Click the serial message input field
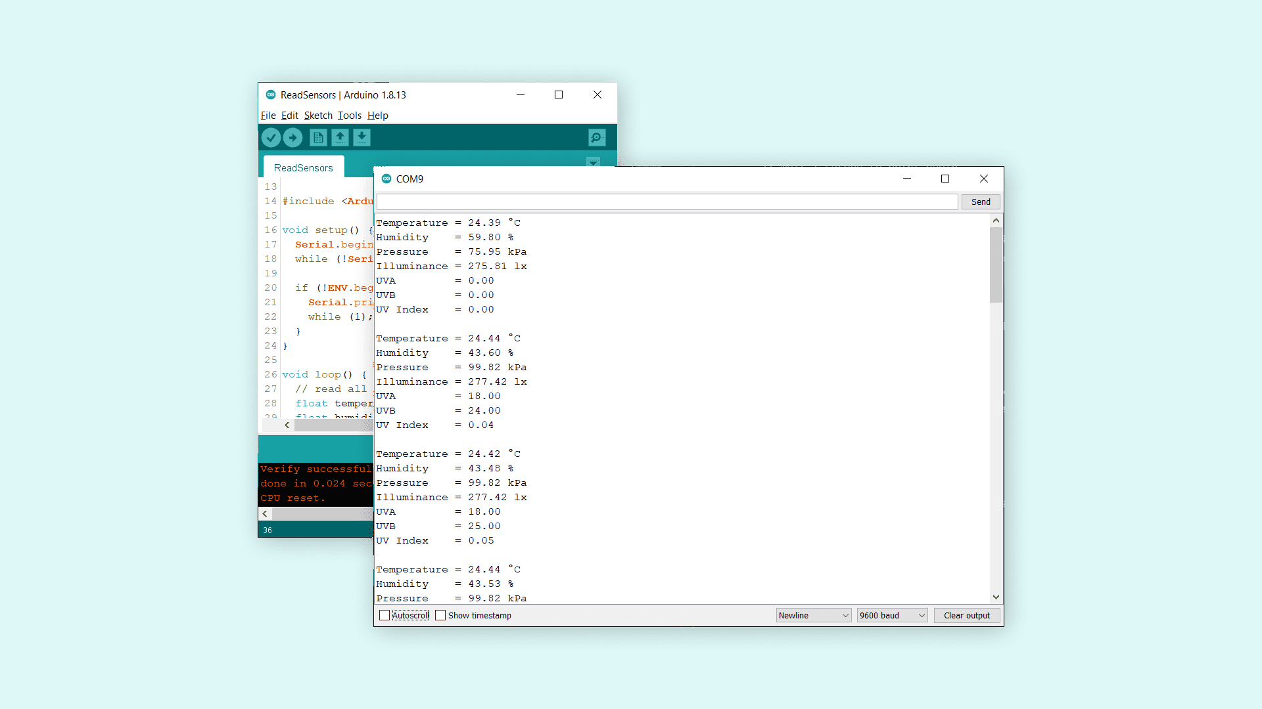 pyautogui.click(x=666, y=202)
